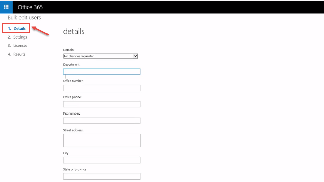This screenshot has width=324, height=182.
Task: Select the Details step
Action: (x=16, y=28)
